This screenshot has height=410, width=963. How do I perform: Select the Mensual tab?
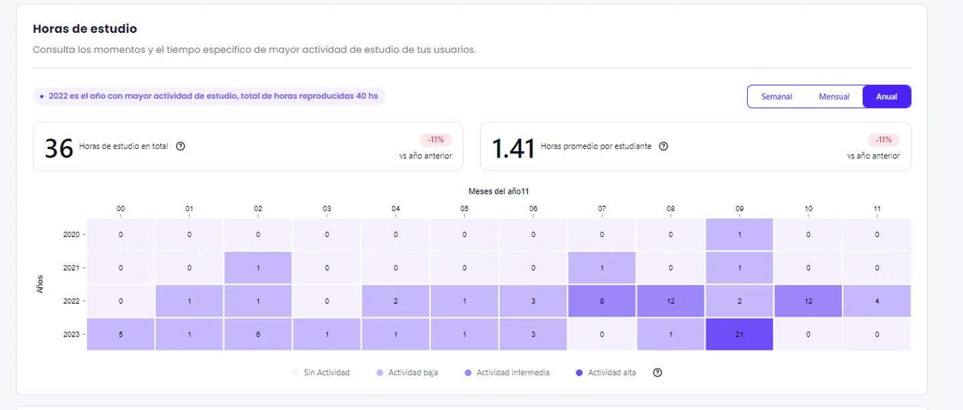[834, 97]
